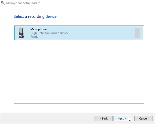Click the Next button

coord(122,118)
